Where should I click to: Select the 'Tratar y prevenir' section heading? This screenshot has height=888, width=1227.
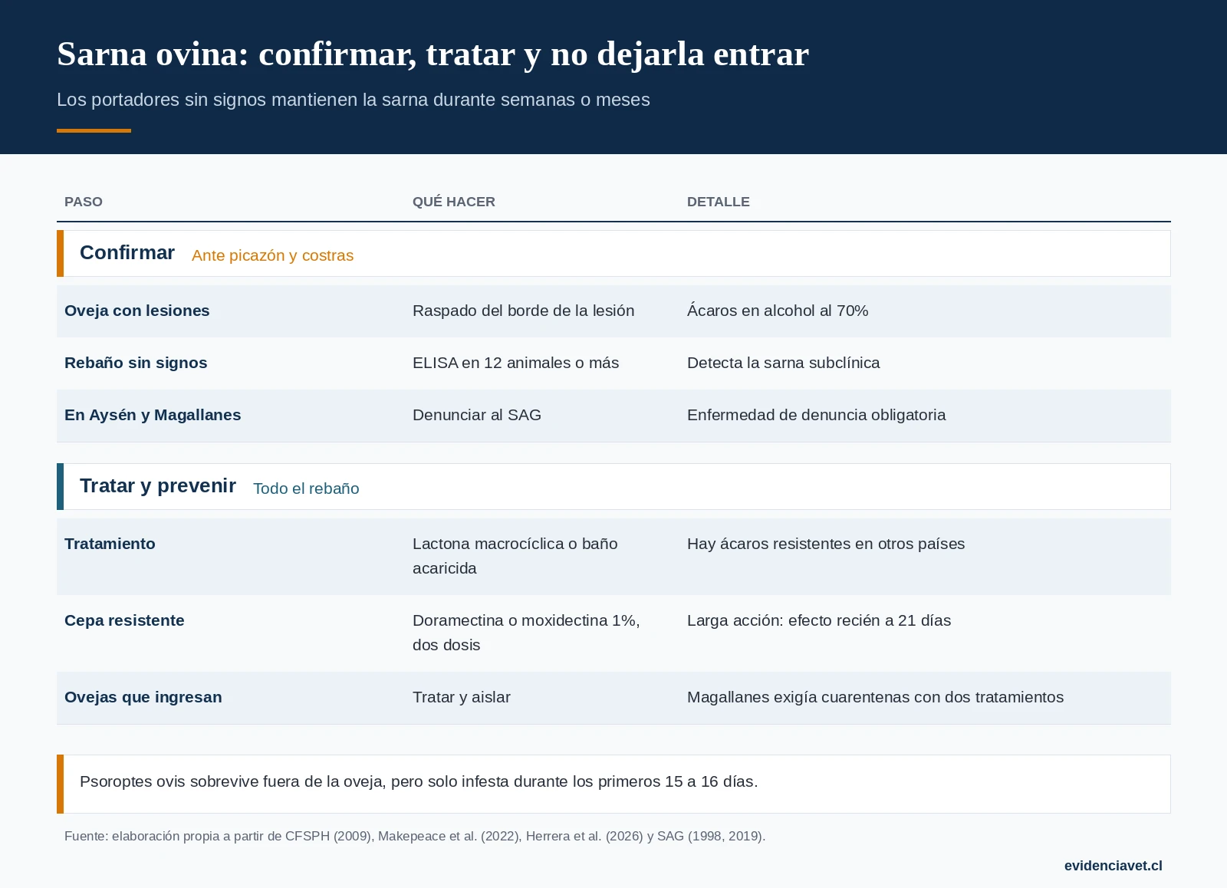pyautogui.click(x=158, y=486)
